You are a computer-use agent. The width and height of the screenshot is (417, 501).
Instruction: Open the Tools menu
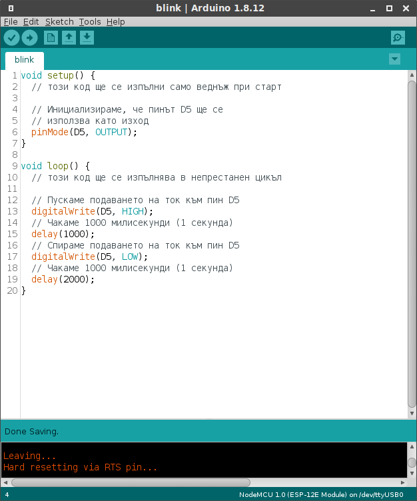pyautogui.click(x=90, y=21)
